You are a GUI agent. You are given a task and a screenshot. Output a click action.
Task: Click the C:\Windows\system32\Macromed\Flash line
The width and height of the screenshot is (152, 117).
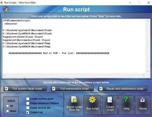(x=27, y=30)
